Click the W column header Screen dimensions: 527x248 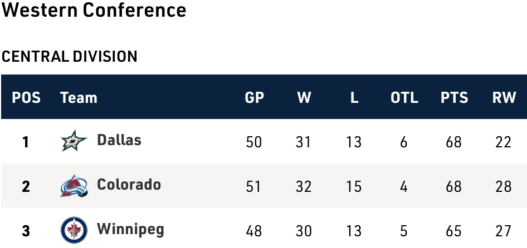[x=304, y=98]
